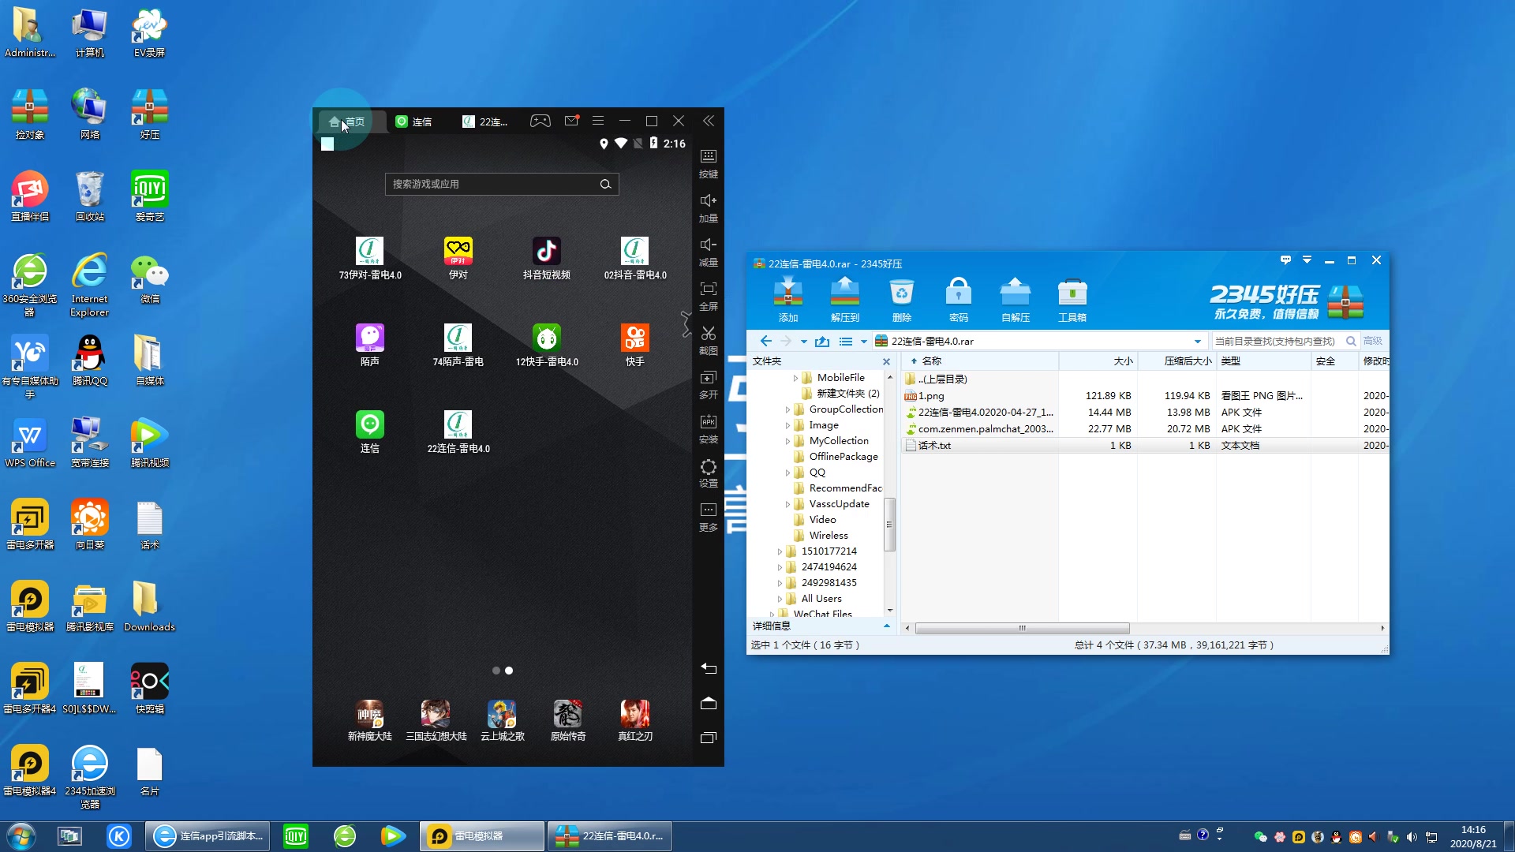Open the 新神魔大陆 game shortcut
This screenshot has height=852, width=1515.
[x=369, y=720]
